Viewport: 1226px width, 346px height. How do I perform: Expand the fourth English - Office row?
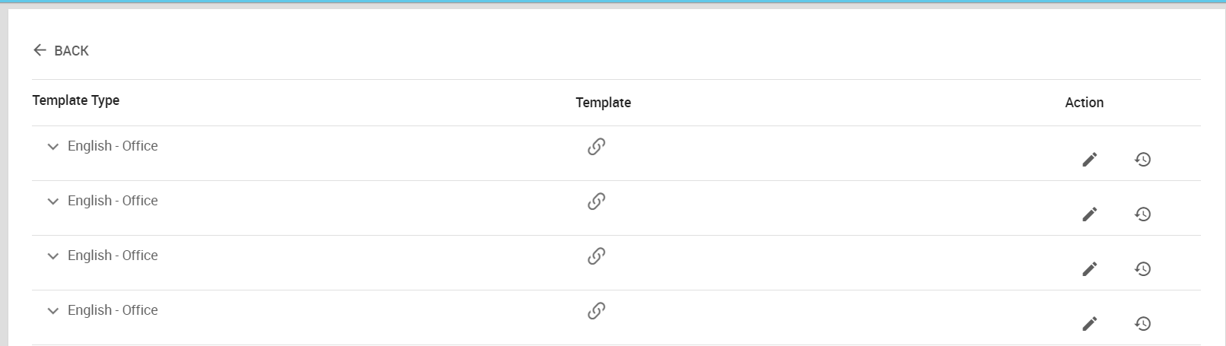pos(52,311)
